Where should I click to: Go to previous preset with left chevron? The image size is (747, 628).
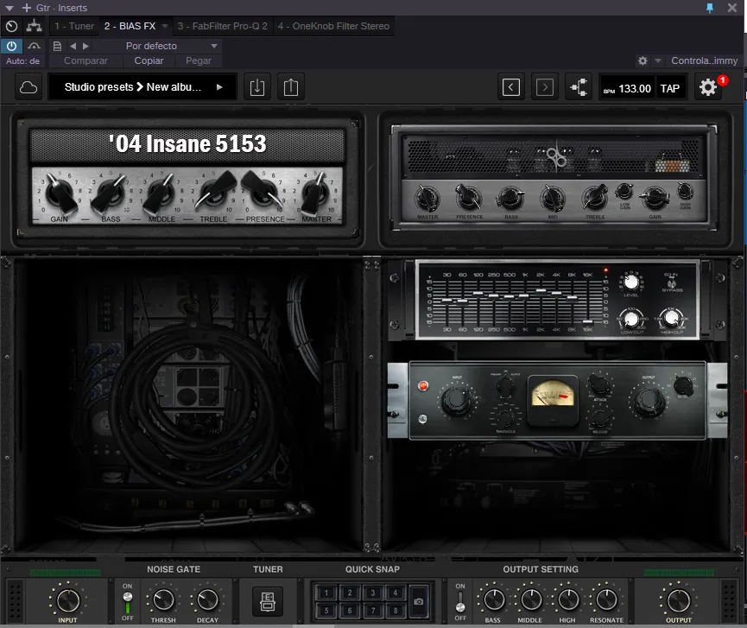[x=511, y=87]
